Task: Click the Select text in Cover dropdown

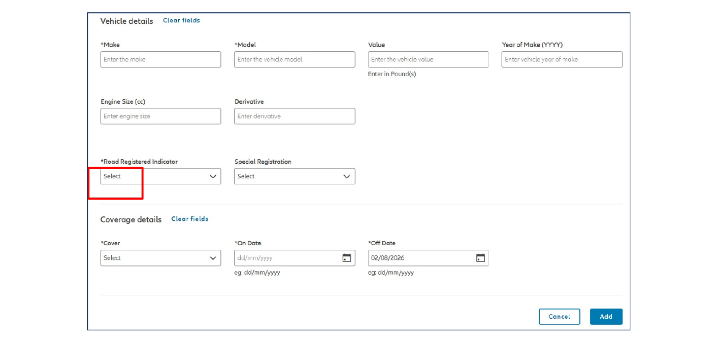Action: (112, 258)
